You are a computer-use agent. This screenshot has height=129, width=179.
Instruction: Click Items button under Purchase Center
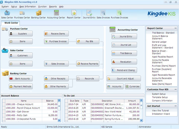21,41
